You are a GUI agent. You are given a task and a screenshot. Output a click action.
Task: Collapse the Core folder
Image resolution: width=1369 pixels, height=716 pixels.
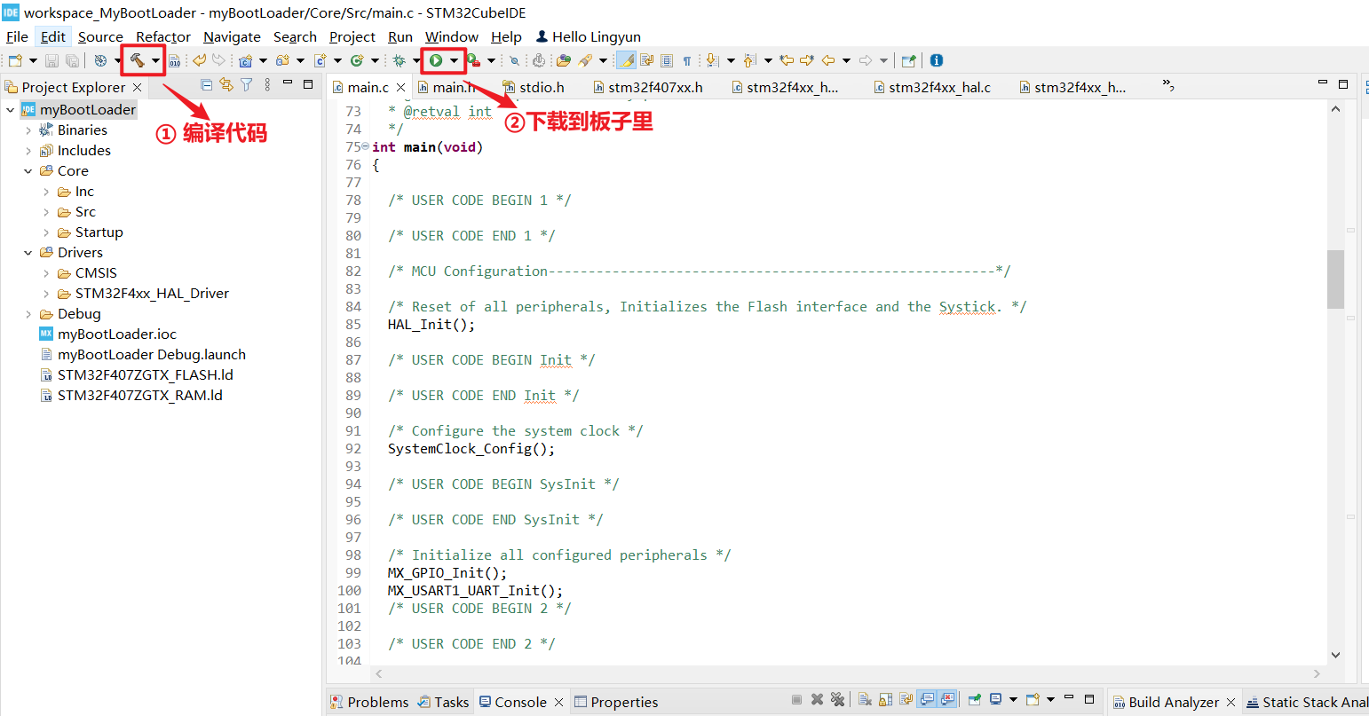coord(28,171)
